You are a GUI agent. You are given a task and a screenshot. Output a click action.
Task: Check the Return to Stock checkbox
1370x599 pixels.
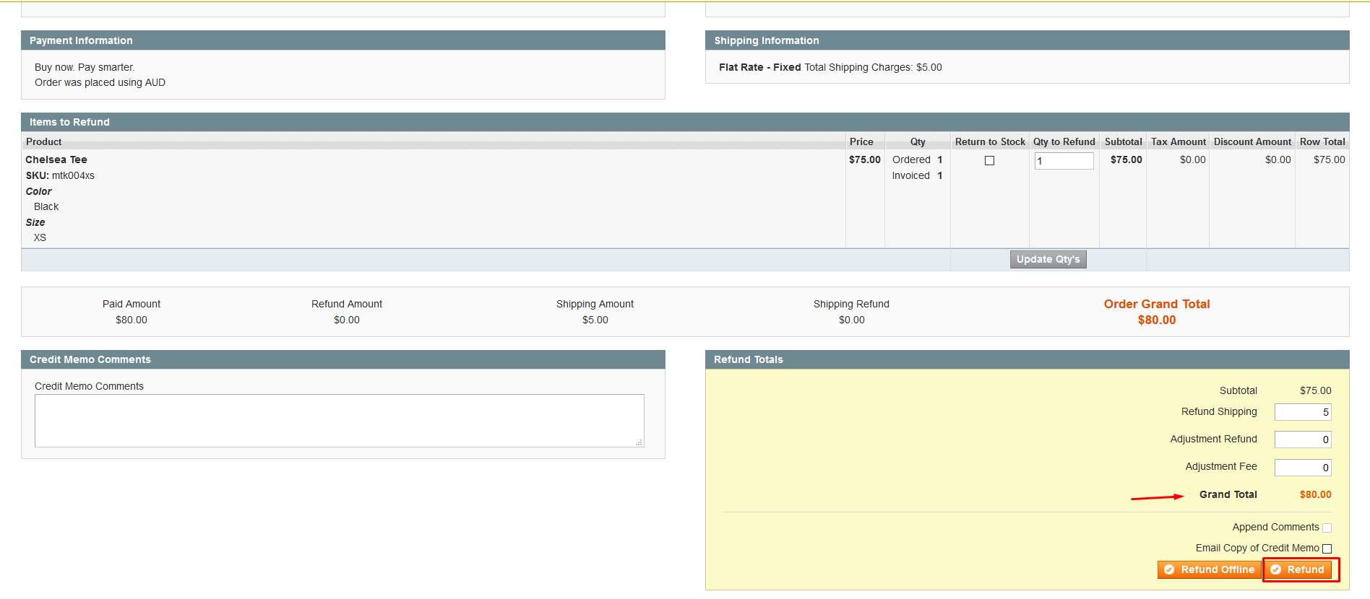click(x=989, y=160)
